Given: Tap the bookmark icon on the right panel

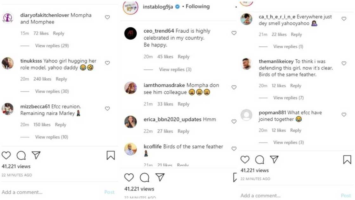Looking at the screenshot, I should (347, 160).
